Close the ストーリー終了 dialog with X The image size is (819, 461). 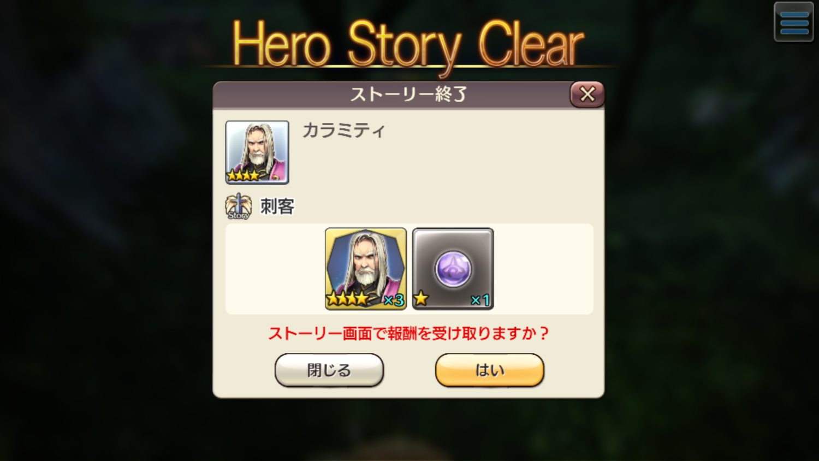(587, 94)
